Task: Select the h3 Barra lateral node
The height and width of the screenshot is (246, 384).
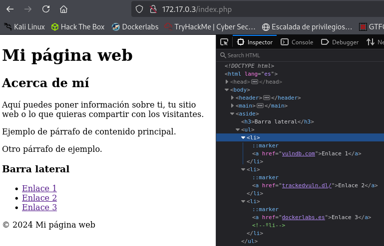Action: [x=278, y=122]
